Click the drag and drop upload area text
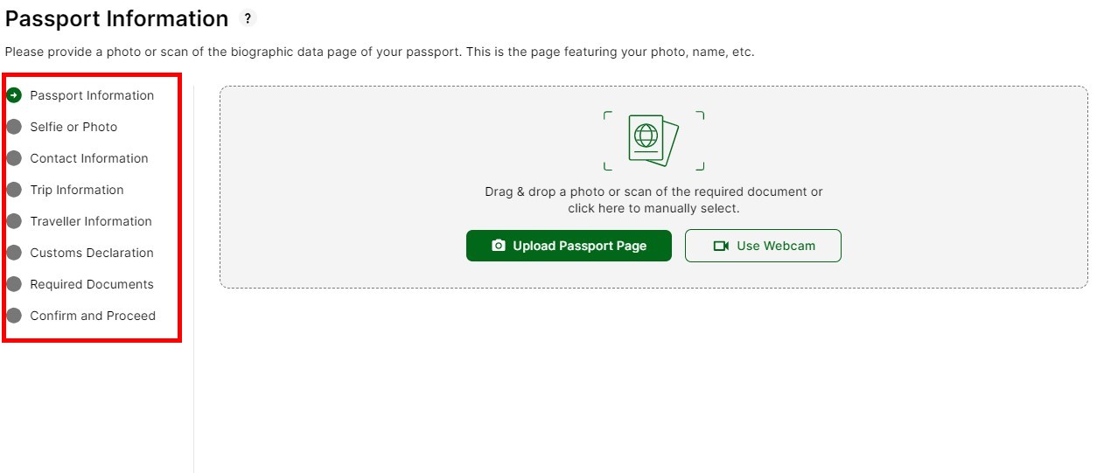 coord(653,200)
